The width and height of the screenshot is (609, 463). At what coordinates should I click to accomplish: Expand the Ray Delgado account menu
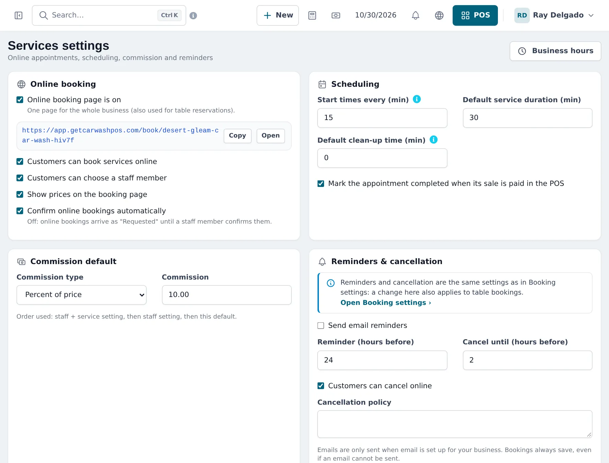pos(554,15)
